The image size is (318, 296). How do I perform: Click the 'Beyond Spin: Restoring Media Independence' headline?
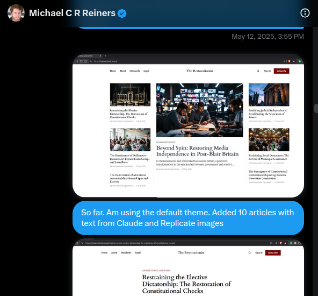[x=197, y=151]
